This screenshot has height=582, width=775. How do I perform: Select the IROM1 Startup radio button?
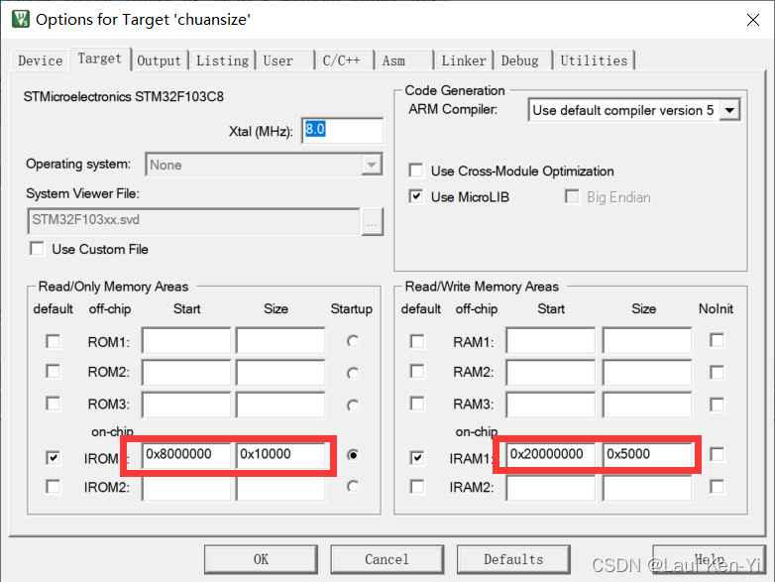[353, 455]
